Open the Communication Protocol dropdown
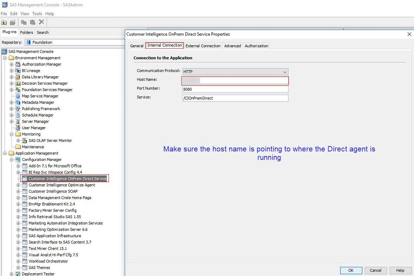The image size is (414, 276). [235, 72]
